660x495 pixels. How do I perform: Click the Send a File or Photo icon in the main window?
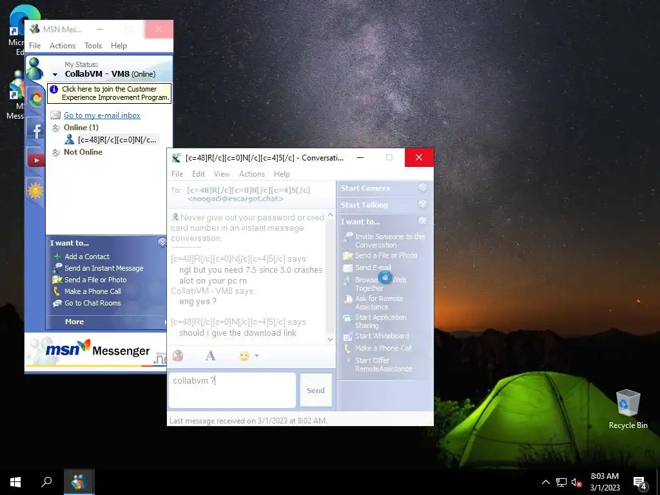(57, 280)
